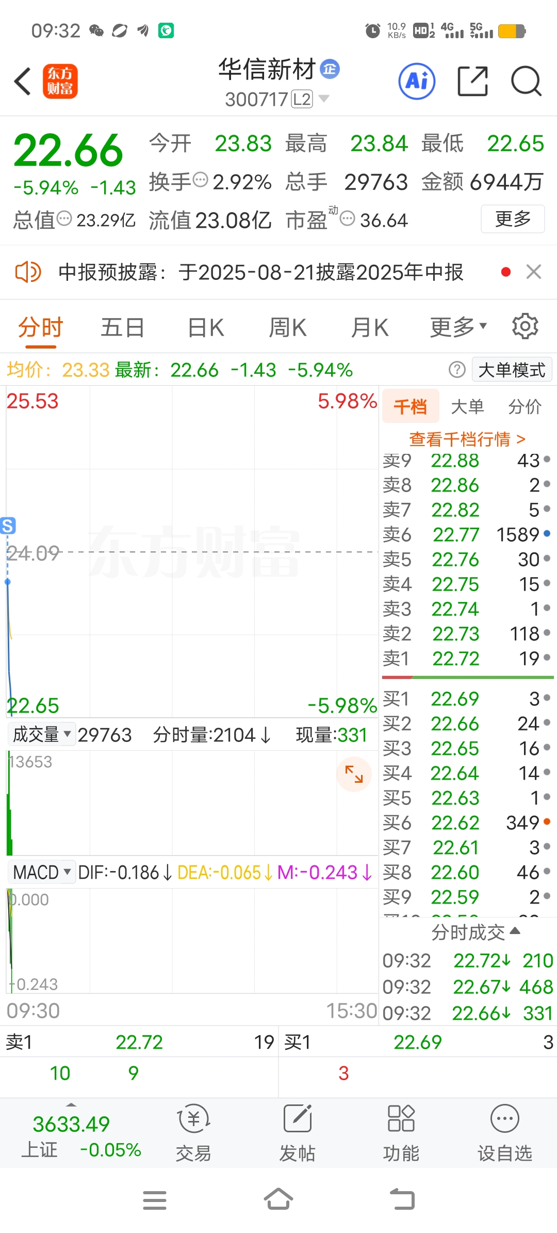
Task: Switch to 日K chart tab
Action: click(x=205, y=327)
